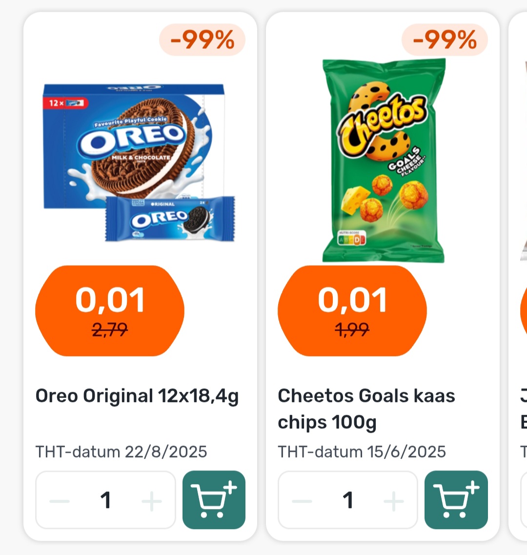Click the minus icon under the Cheetos product
527x555 pixels.
[302, 500]
